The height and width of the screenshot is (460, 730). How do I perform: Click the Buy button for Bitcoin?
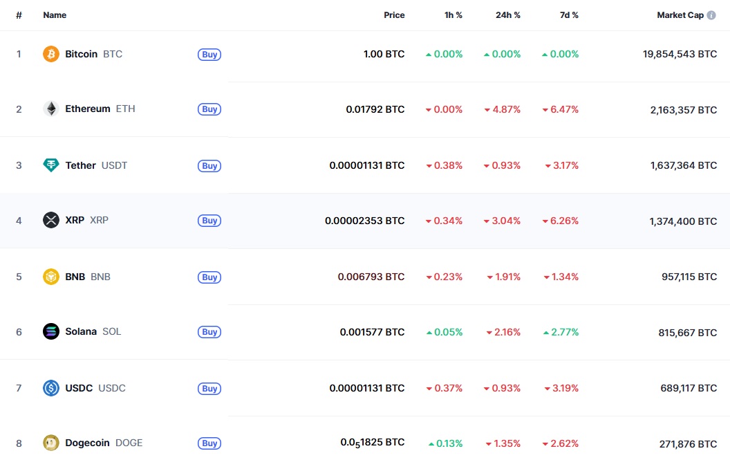tap(209, 54)
